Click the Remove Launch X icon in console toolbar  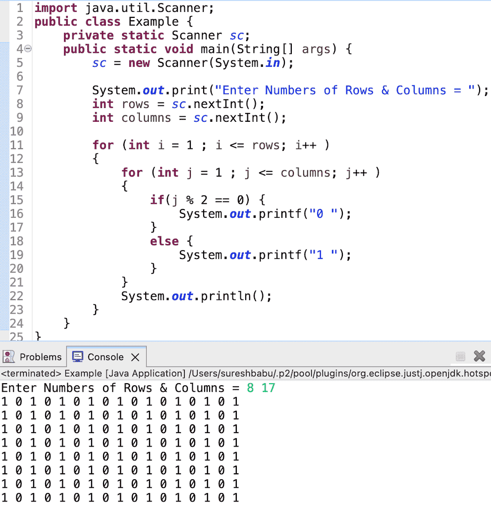pyautogui.click(x=480, y=355)
